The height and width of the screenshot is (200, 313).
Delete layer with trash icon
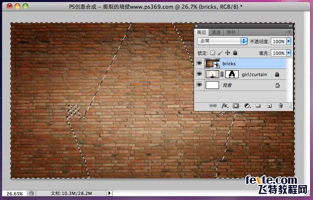(x=281, y=106)
